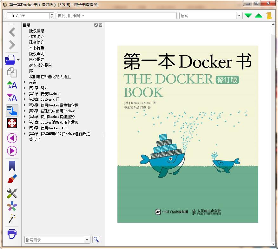The width and height of the screenshot is (278, 249).
Task: Expand 第4章 使用Docker镜像和仓库 node
Action: click(25, 105)
